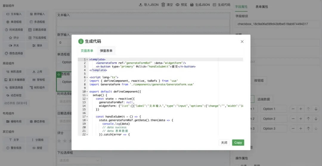Click the 预览 eye preview button

(x=181, y=5)
